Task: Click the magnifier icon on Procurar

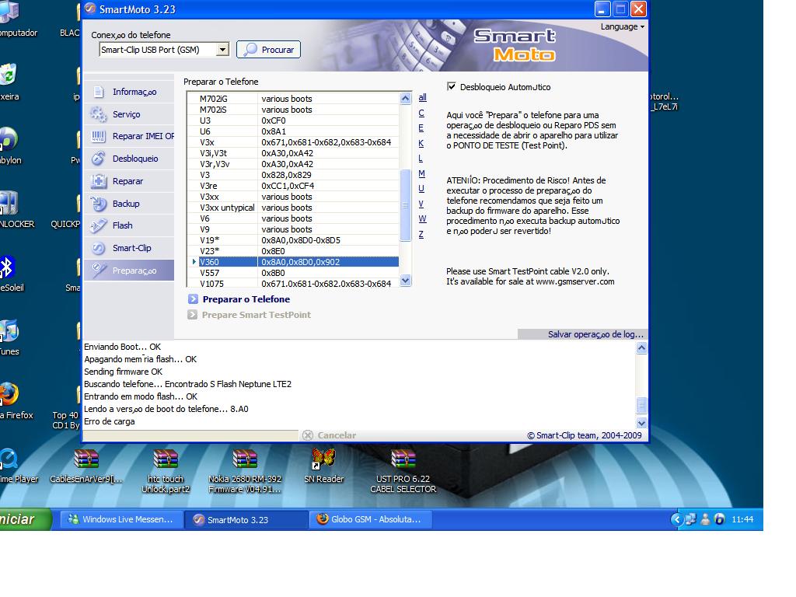Action: click(250, 49)
